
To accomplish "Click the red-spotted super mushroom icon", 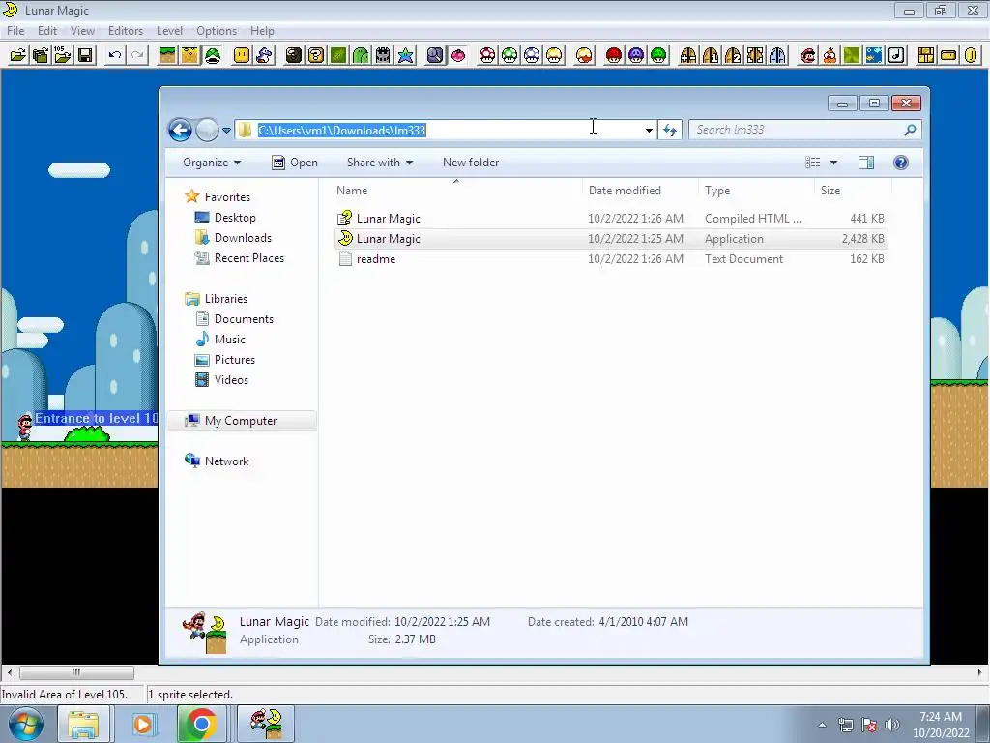I will (x=487, y=55).
